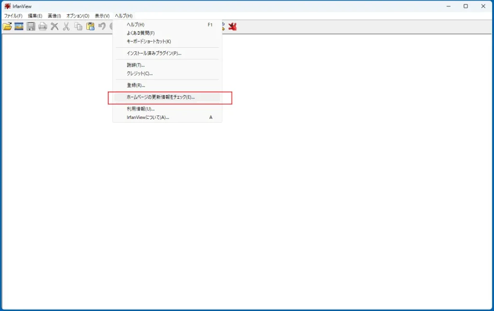
Task: Open the 表示(V) menu
Action: coord(102,16)
